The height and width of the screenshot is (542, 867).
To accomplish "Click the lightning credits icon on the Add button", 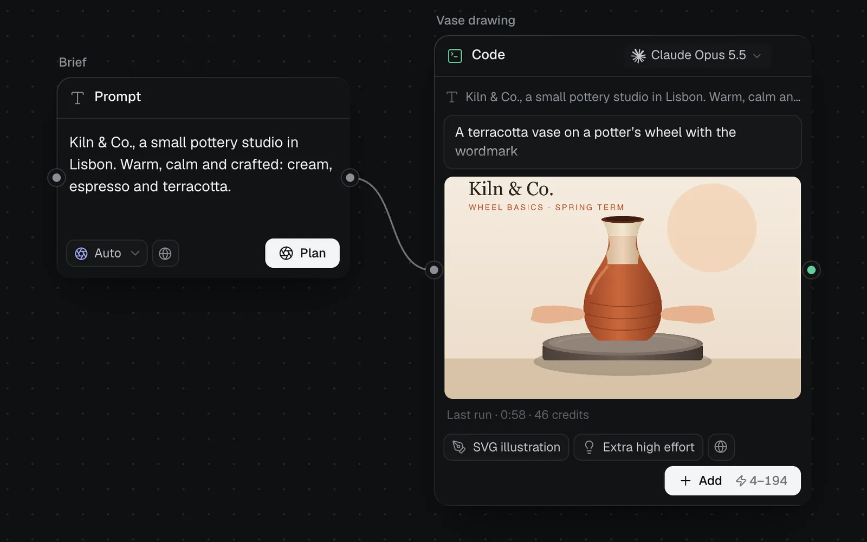I will tap(741, 481).
